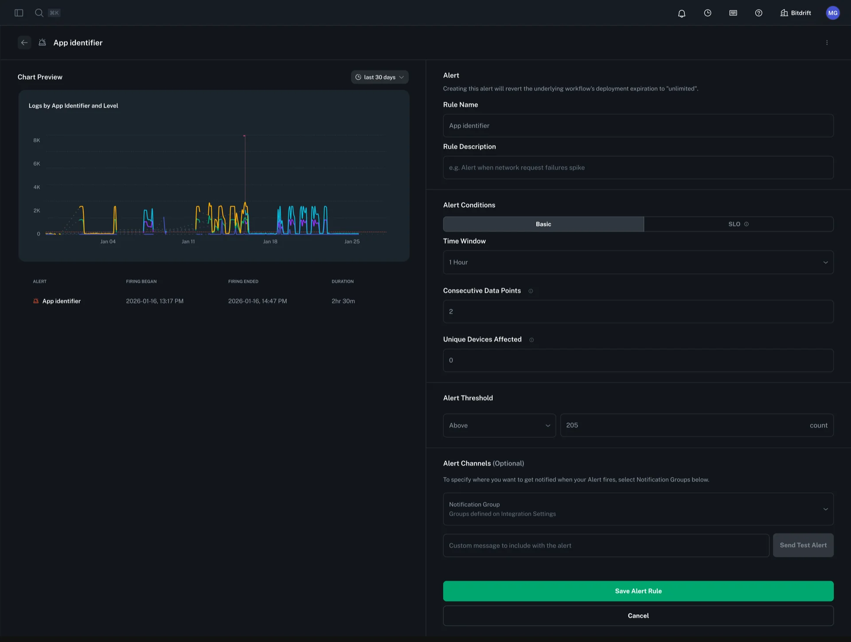Toggle the sidebar panel icon
This screenshot has width=851, height=642.
click(19, 13)
